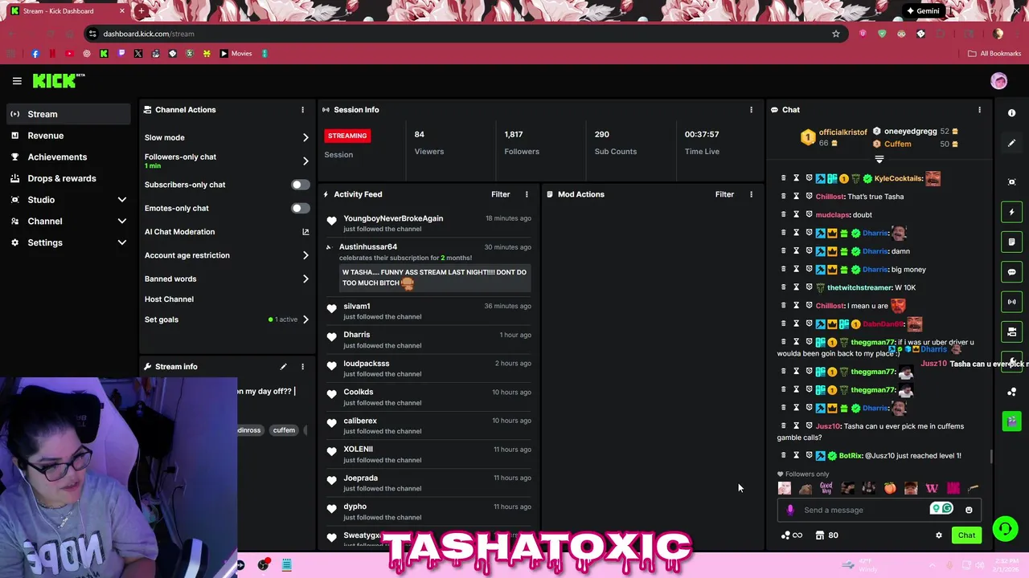The image size is (1029, 578).
Task: Click the chat bubble icon in right rail
Action: click(x=1011, y=272)
